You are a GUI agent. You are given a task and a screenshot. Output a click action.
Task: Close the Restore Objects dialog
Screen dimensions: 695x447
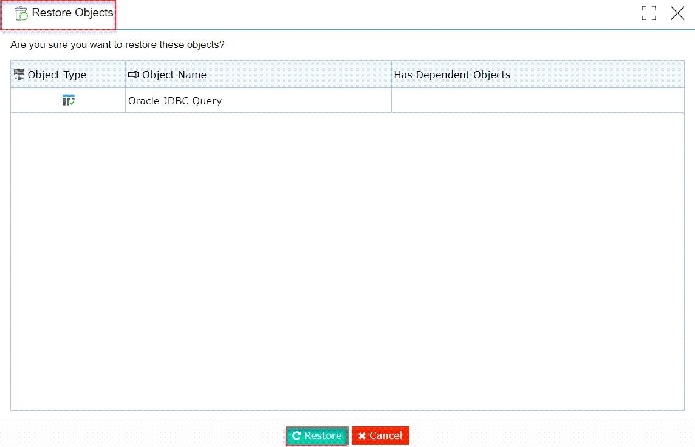[677, 13]
